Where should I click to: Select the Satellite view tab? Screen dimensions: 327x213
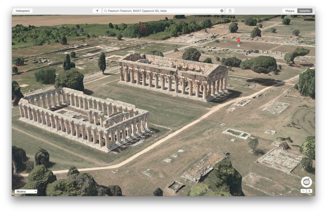pyautogui.click(x=305, y=11)
